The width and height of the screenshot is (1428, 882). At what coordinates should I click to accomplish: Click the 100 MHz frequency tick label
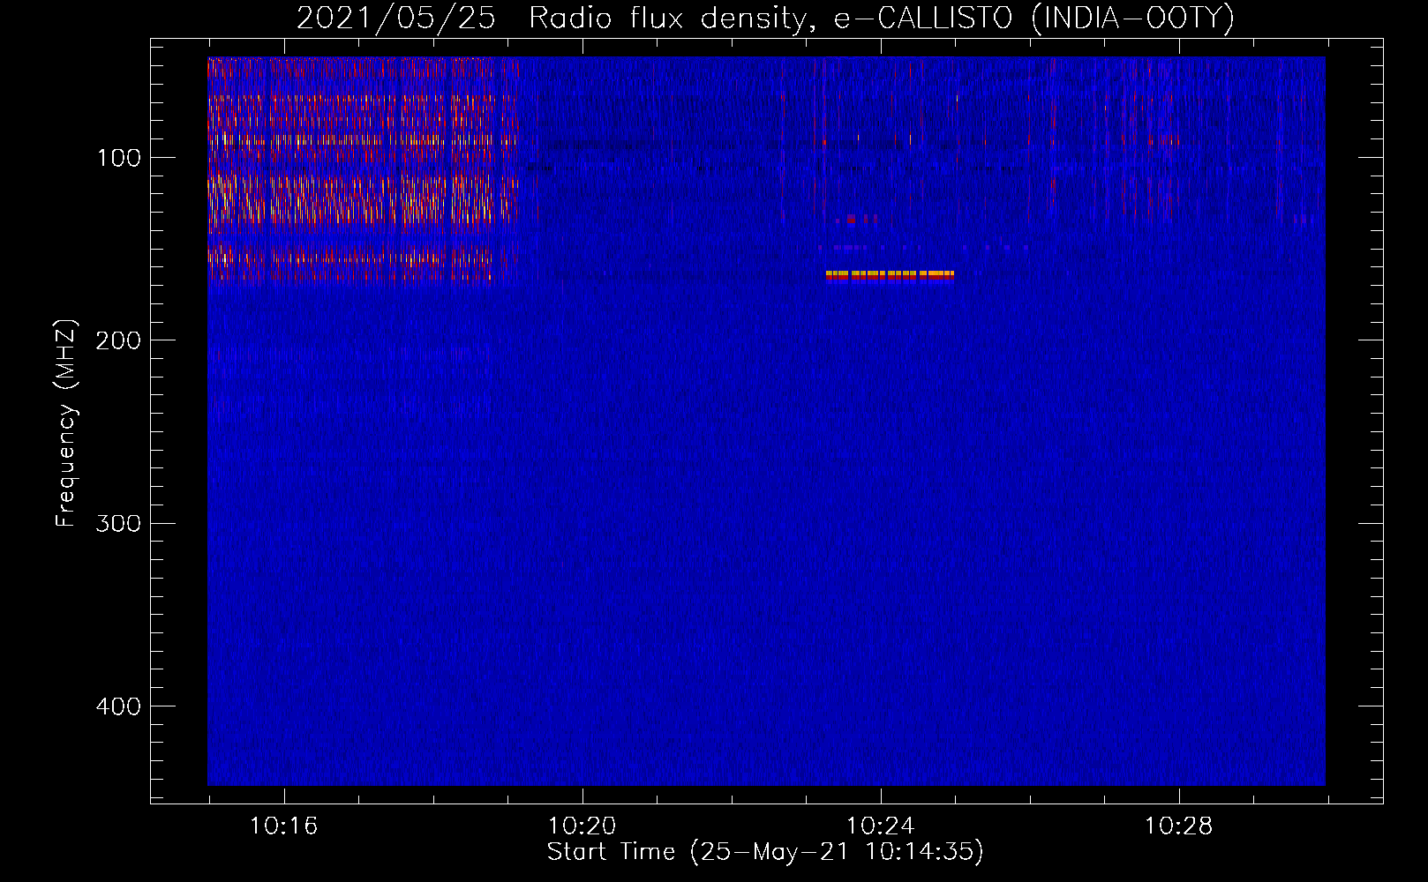[x=119, y=158]
